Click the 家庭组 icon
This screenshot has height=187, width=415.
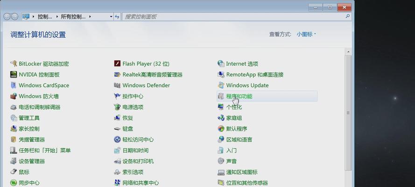(221, 118)
